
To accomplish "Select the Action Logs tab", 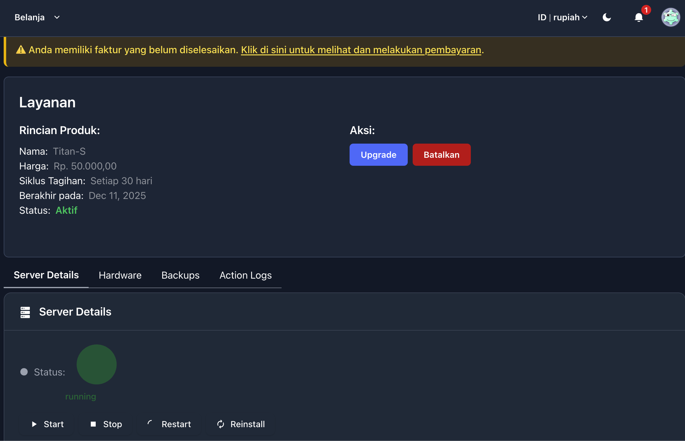I will pyautogui.click(x=245, y=275).
